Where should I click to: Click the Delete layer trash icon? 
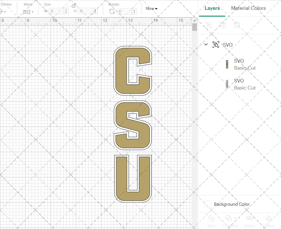(237, 25)
